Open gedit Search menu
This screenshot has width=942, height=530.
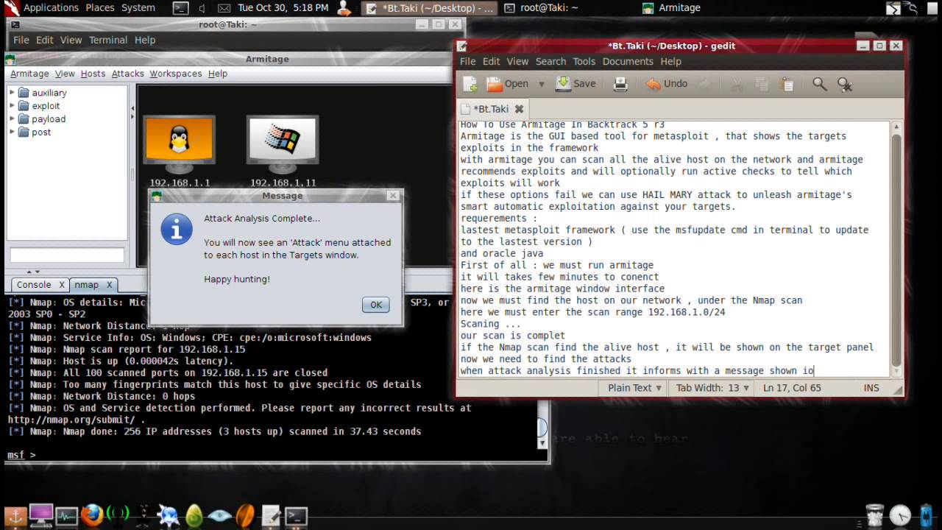[x=550, y=62]
